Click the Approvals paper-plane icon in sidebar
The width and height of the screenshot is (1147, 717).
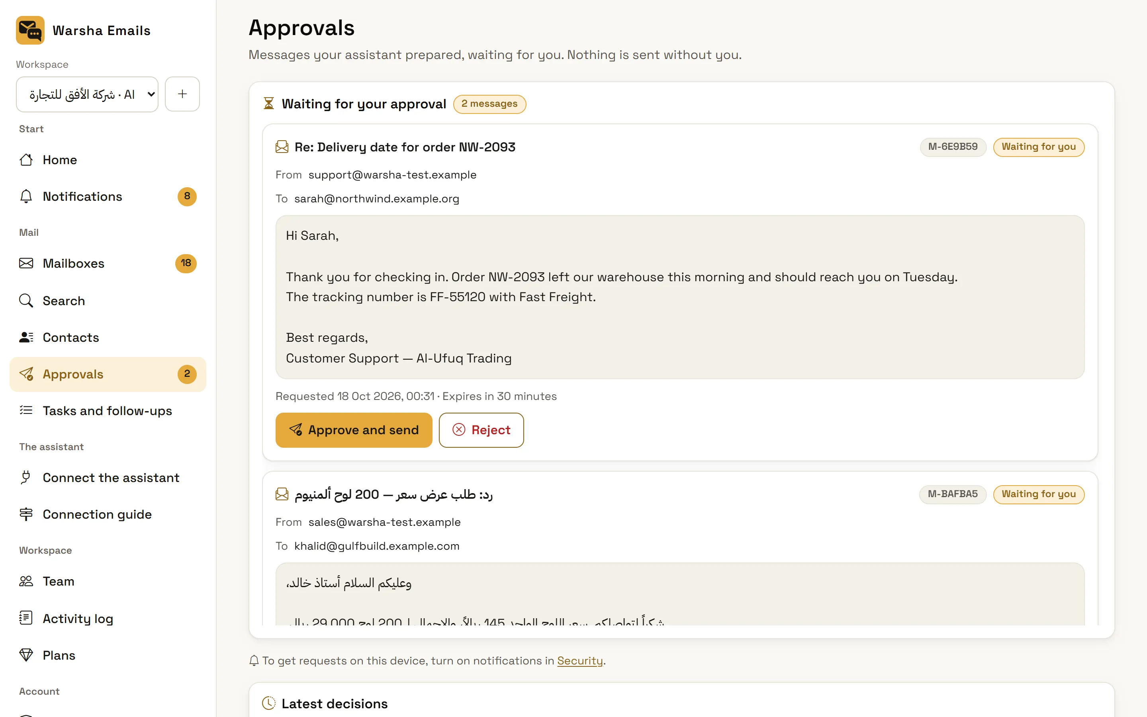26,374
